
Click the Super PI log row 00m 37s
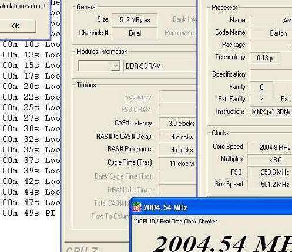31,161
